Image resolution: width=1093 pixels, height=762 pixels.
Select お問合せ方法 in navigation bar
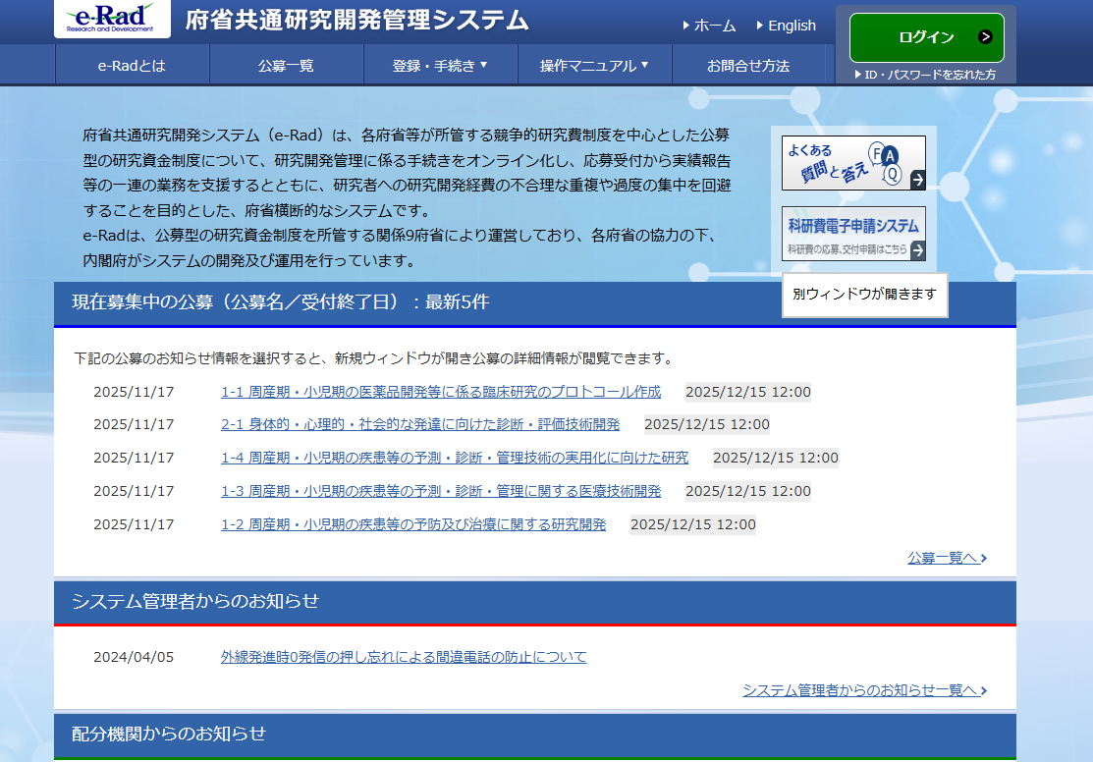[x=748, y=66]
